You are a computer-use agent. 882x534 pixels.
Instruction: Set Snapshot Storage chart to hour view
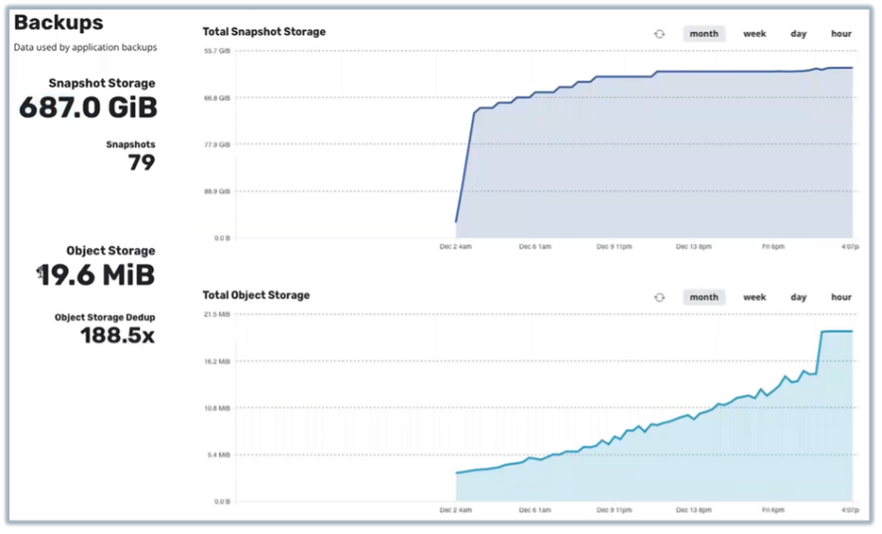tap(841, 34)
